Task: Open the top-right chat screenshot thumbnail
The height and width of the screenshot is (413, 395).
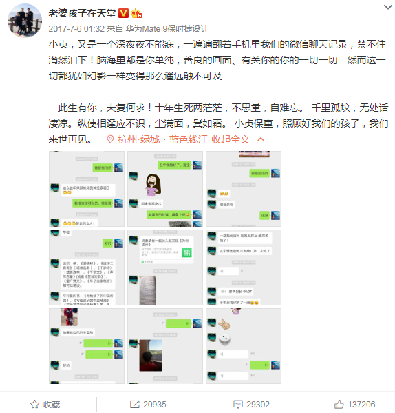Action: 244,189
